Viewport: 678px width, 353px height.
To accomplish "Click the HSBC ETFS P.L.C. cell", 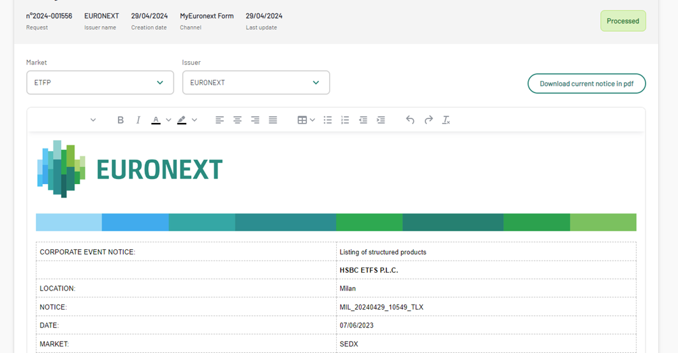I will pyautogui.click(x=486, y=270).
